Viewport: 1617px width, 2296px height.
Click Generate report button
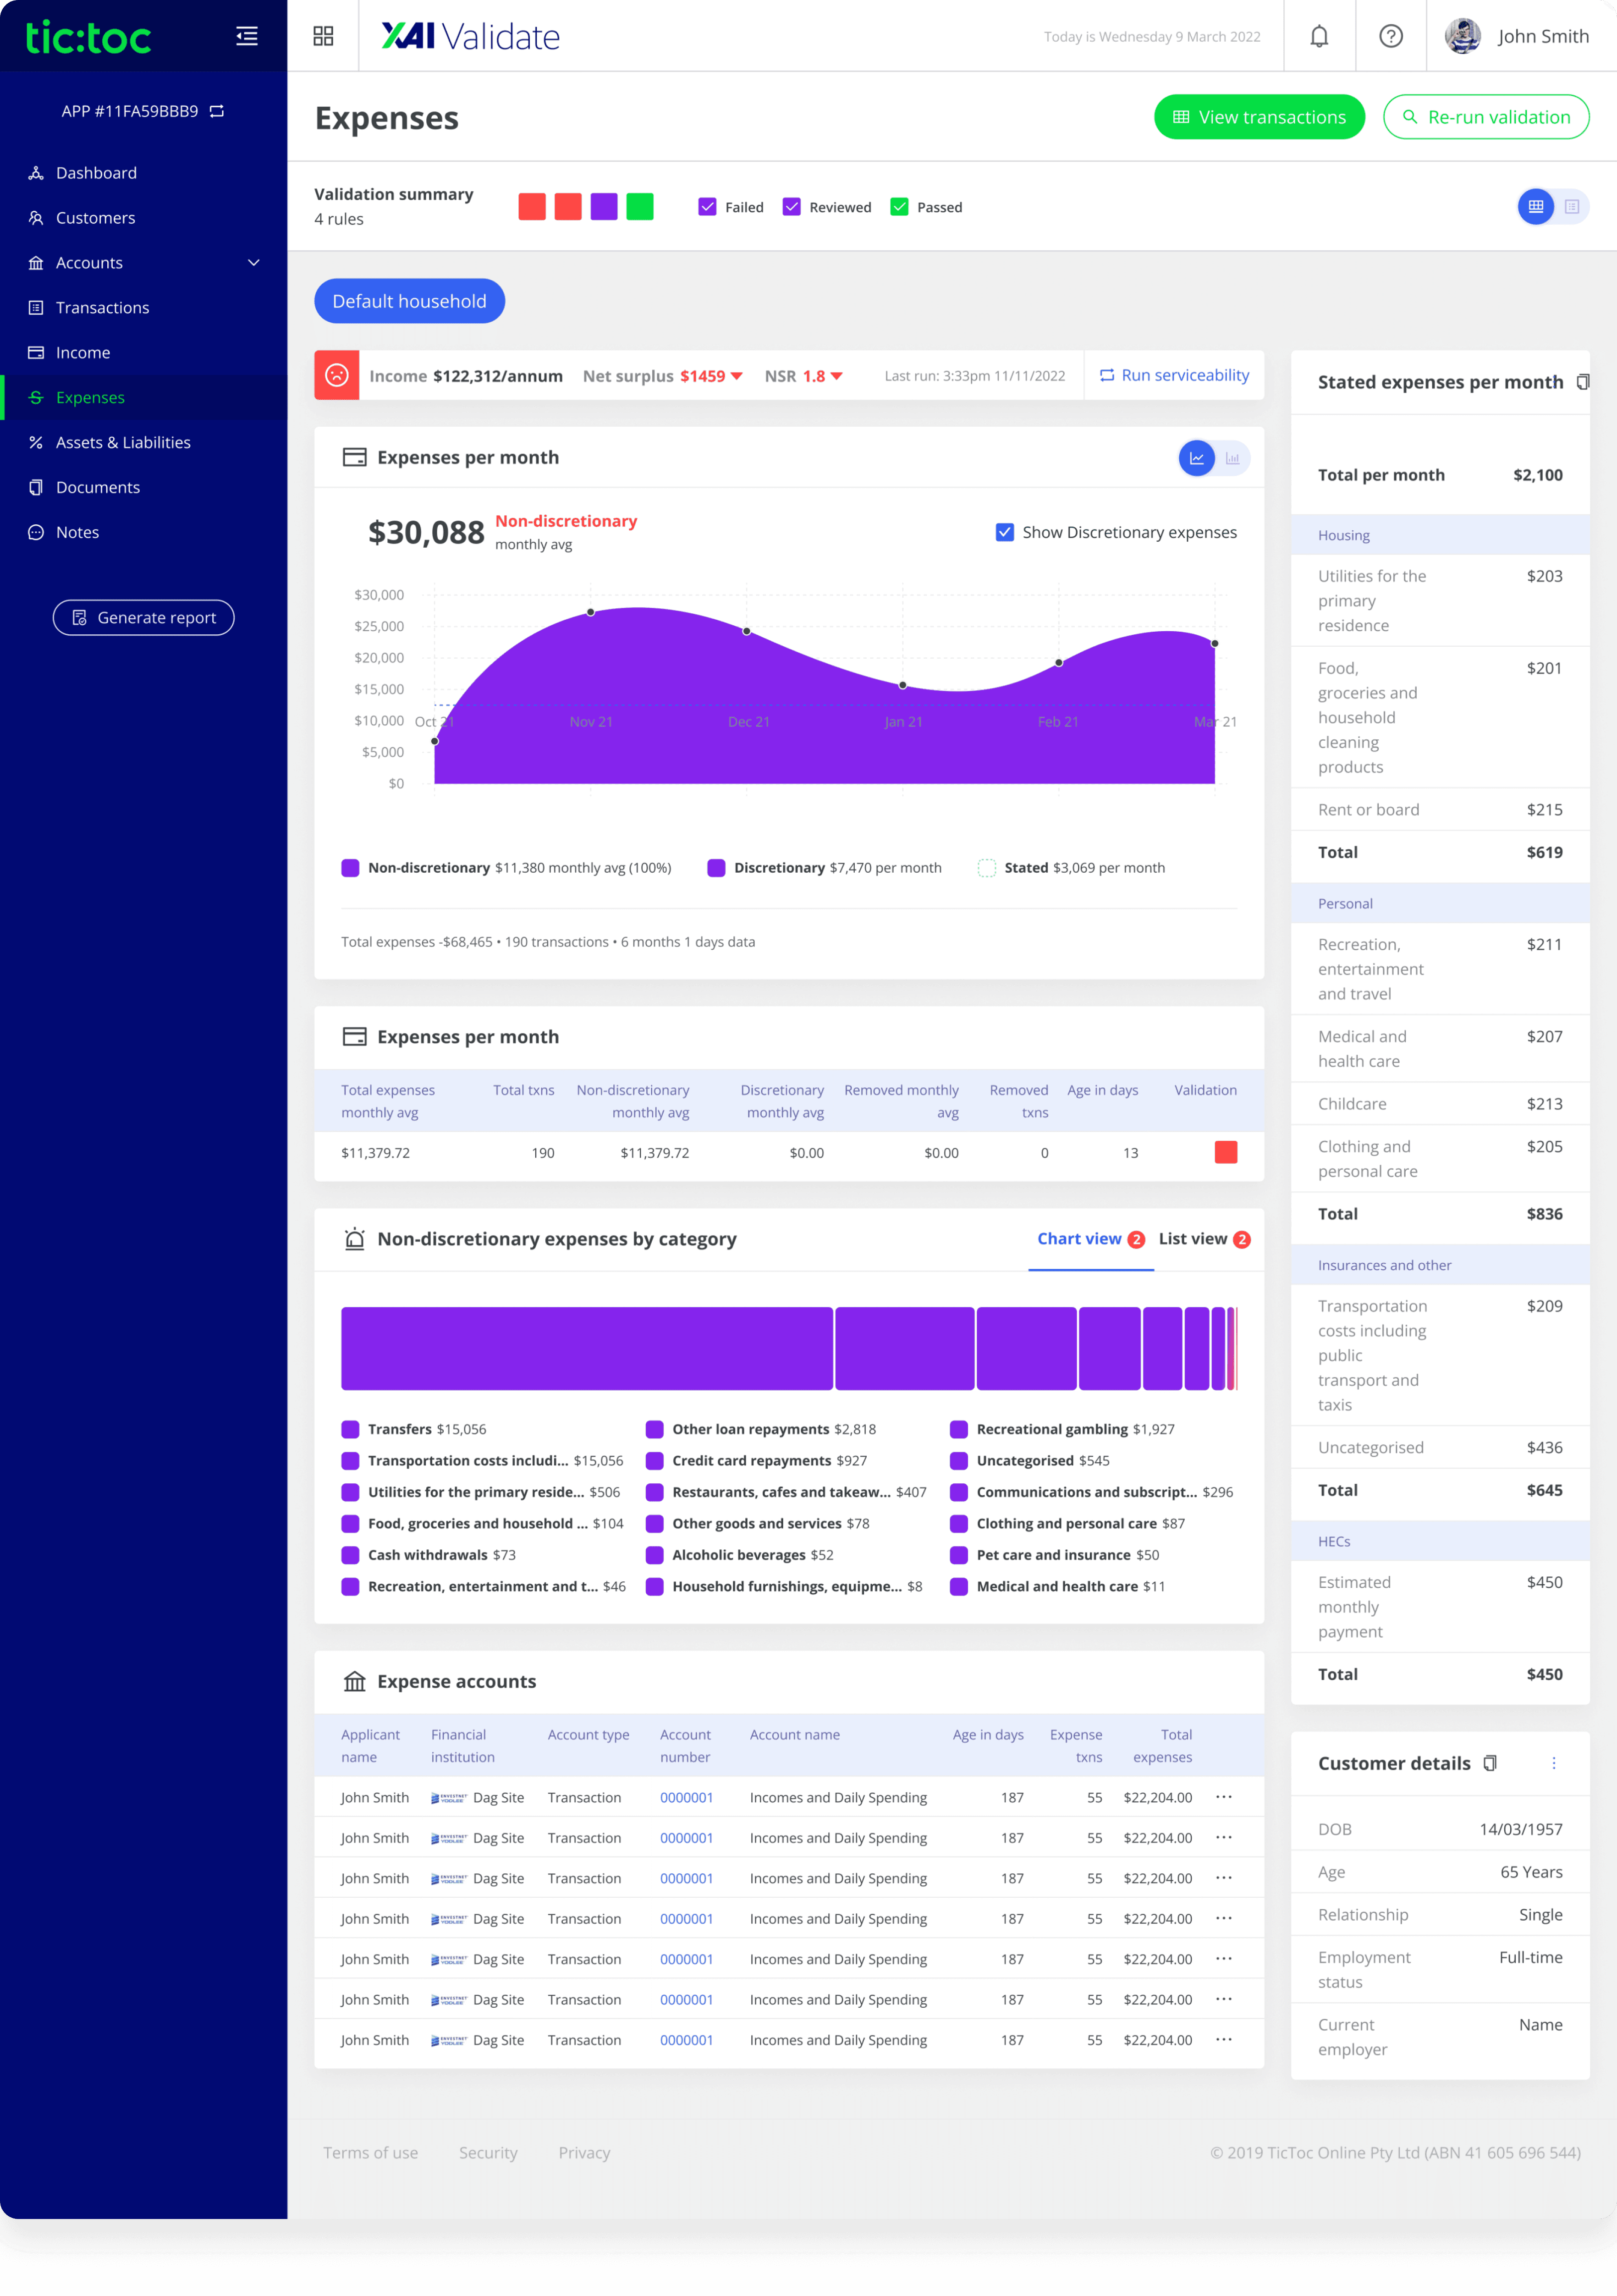pyautogui.click(x=144, y=618)
